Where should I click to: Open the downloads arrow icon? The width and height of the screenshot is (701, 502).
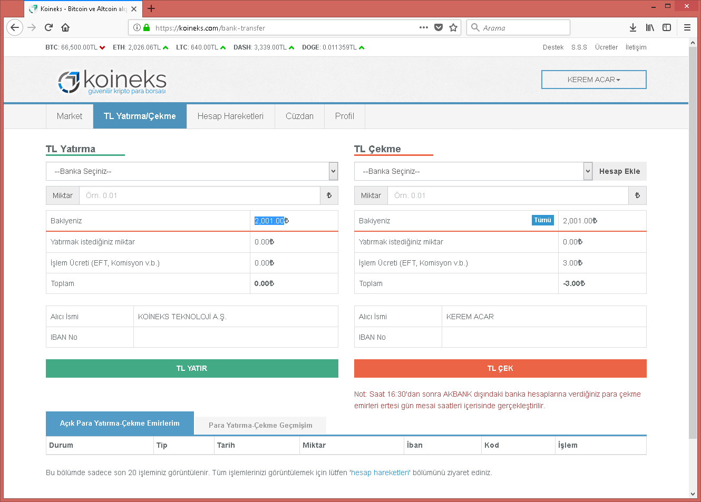[633, 27]
